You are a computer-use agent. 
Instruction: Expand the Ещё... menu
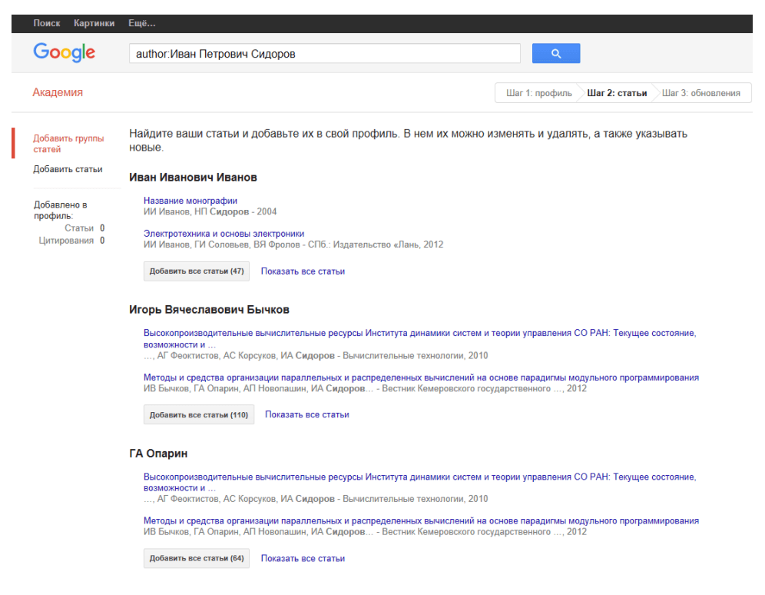142,23
